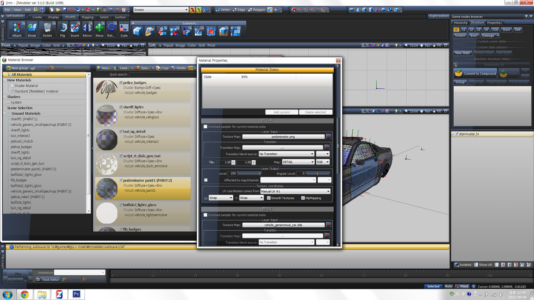Image resolution: width=534 pixels, height=300 pixels.
Task: Click the New State button
Action: (462, 53)
